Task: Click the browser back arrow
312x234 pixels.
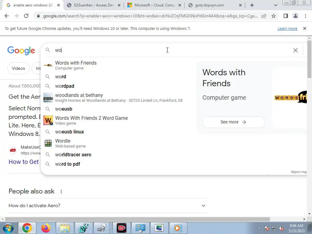Action: pos(7,16)
